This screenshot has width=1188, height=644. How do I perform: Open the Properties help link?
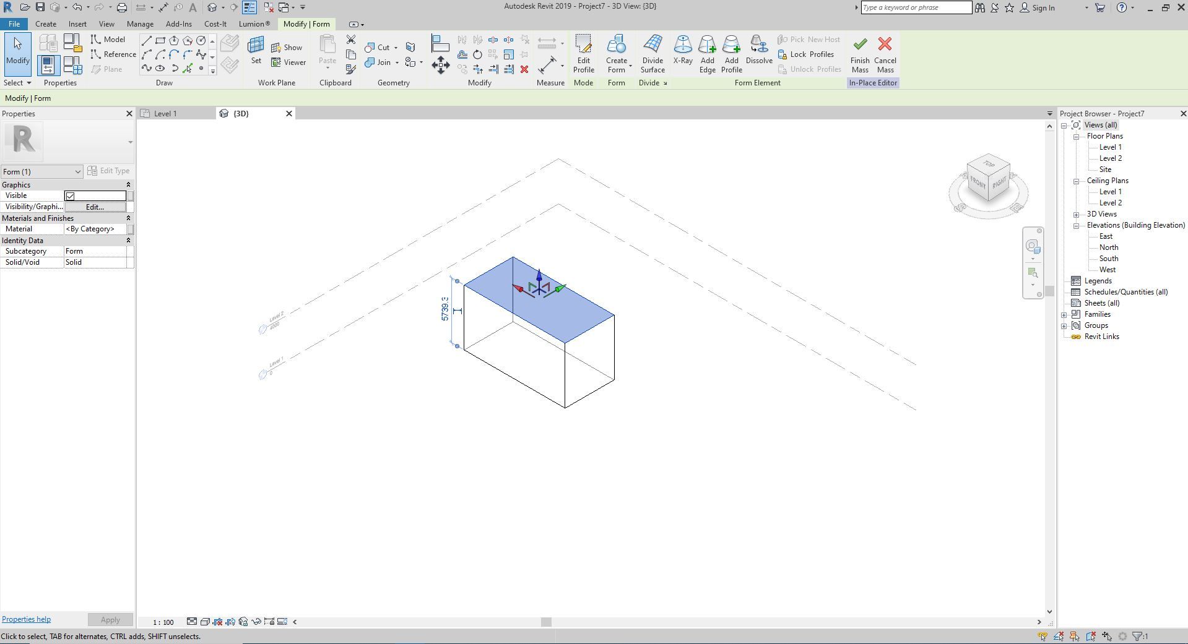coord(26,619)
